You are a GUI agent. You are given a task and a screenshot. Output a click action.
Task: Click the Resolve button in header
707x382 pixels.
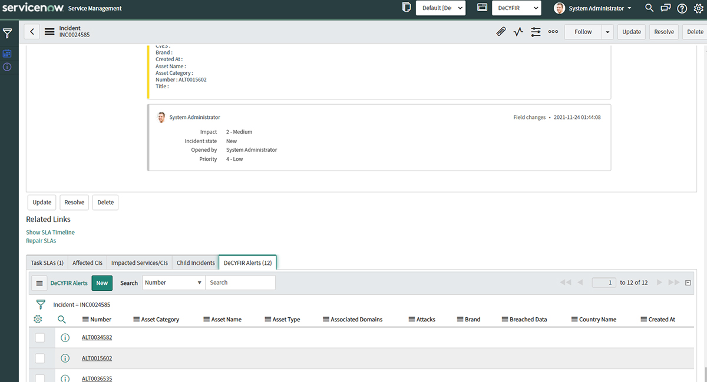click(x=664, y=32)
